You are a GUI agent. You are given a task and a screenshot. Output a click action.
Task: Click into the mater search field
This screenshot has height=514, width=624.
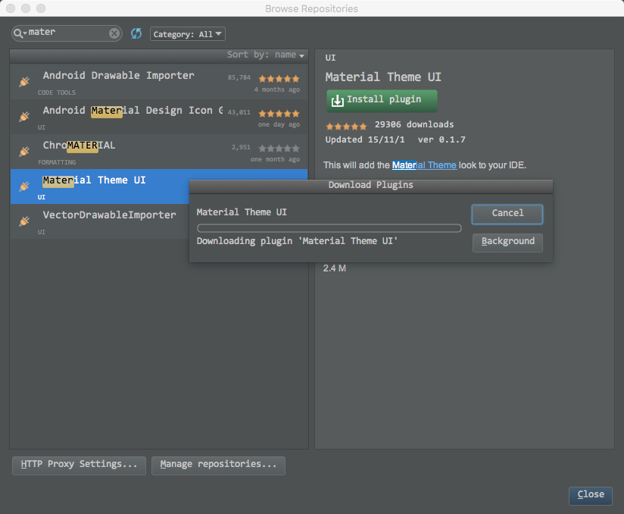pos(67,33)
